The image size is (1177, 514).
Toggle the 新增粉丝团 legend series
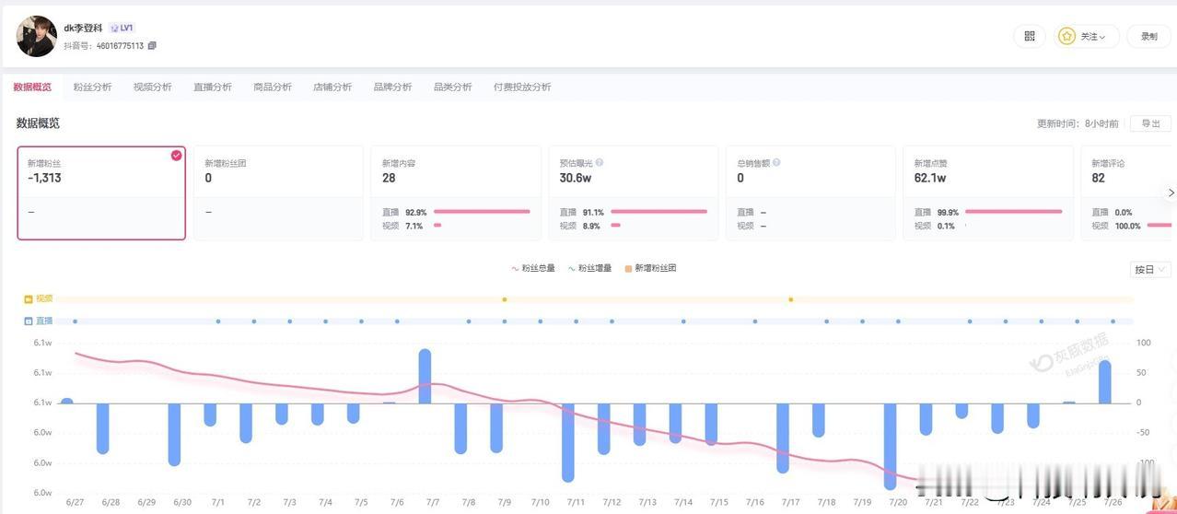650,268
